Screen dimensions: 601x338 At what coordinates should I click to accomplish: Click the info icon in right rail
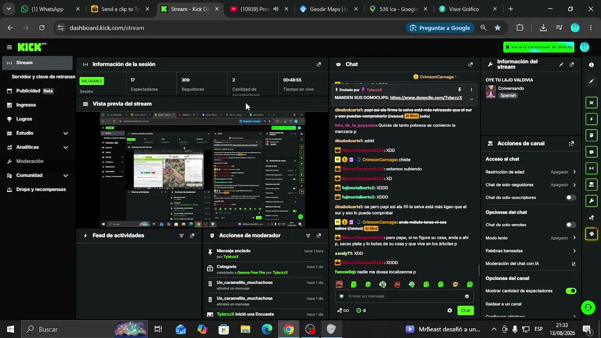point(591,65)
